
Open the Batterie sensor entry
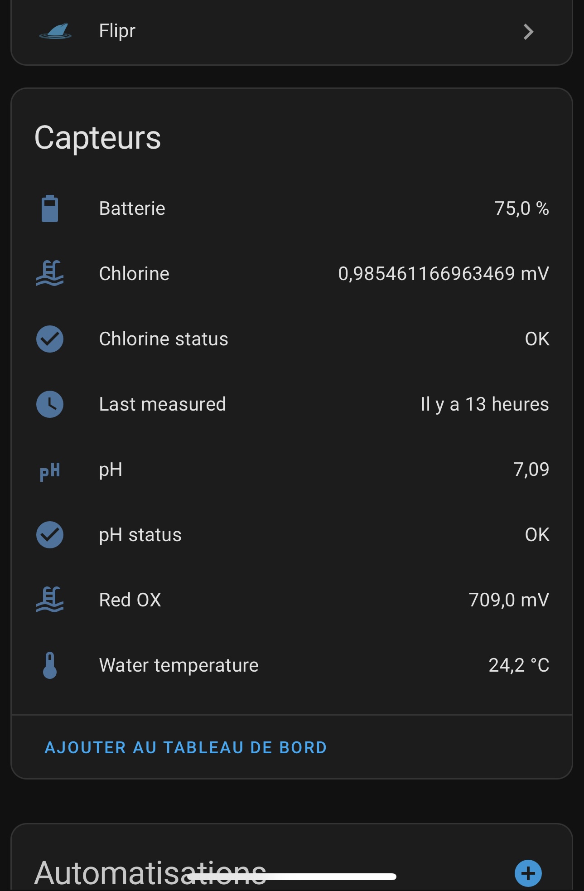point(292,208)
